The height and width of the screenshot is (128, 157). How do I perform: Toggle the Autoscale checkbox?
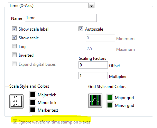81,29
